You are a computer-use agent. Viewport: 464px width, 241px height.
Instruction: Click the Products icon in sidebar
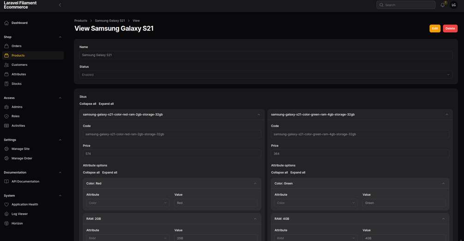[x=6, y=55]
